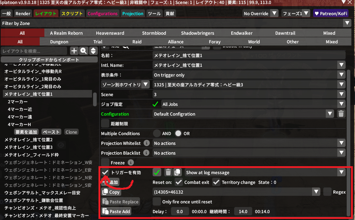
Task: Delete the configuration using the trash icon
Action: click(341, 114)
